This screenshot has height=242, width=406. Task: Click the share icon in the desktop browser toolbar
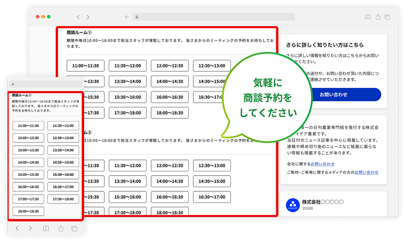[378, 17]
